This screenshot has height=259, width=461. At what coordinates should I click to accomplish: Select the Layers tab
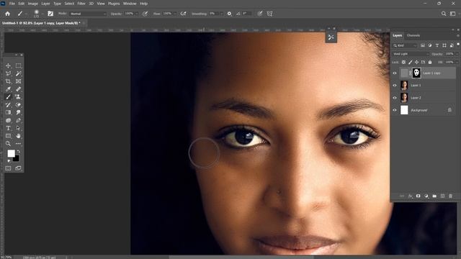(397, 35)
